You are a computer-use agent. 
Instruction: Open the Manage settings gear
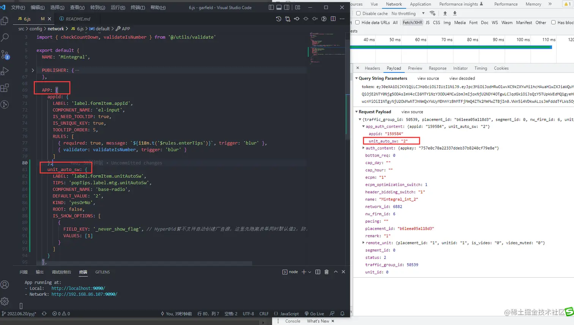5,301
